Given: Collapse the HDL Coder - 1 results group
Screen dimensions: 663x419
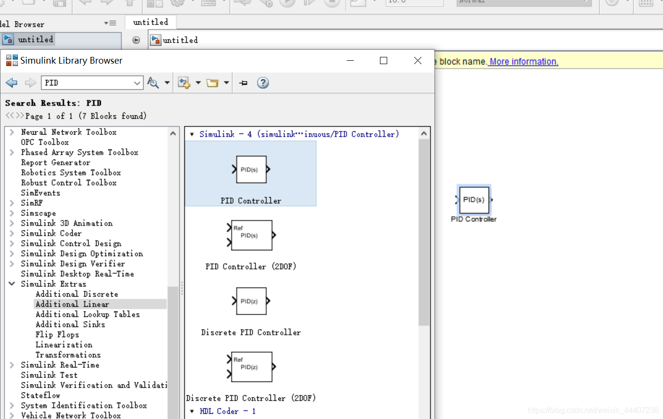Looking at the screenshot, I should coord(192,411).
